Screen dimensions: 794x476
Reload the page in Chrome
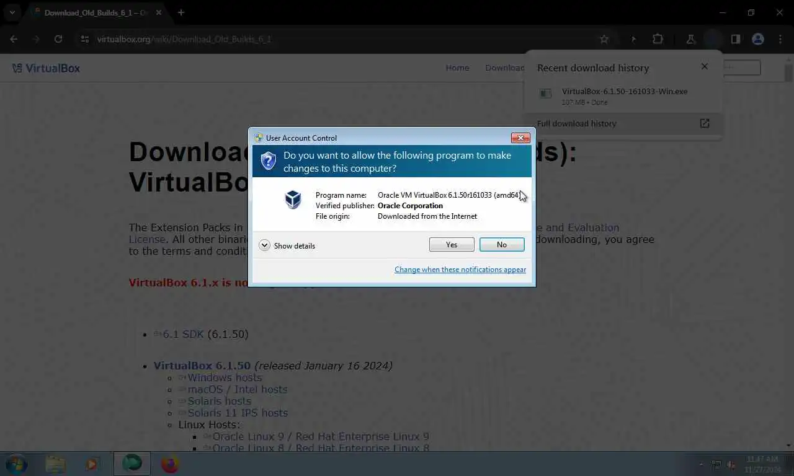pyautogui.click(x=58, y=39)
